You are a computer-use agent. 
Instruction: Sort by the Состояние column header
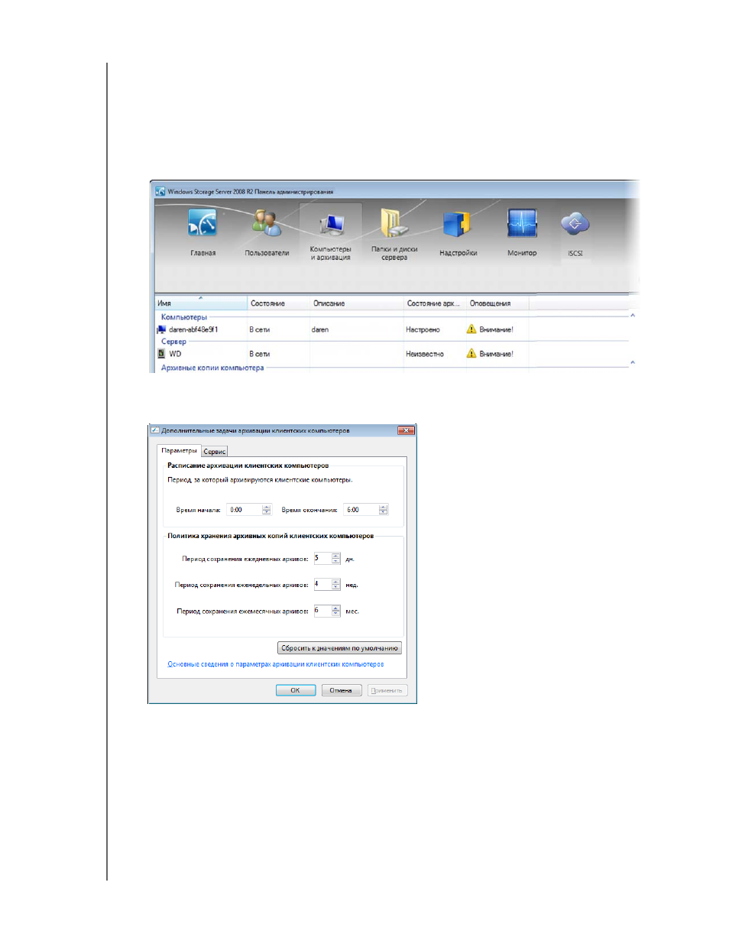tap(278, 303)
